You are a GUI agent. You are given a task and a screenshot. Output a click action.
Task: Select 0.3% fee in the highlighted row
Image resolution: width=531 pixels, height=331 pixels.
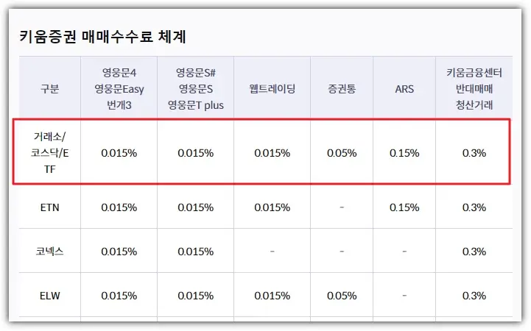(474, 153)
